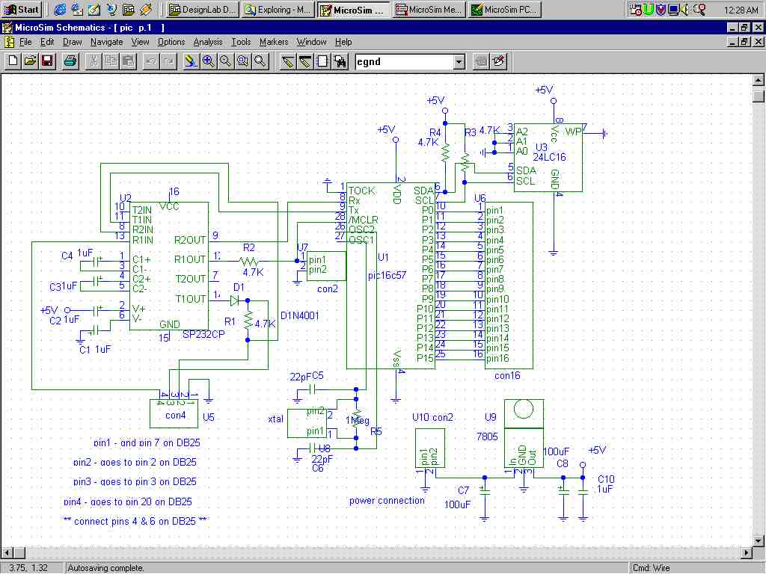Click the 'Autosaving complete.' status message
Screen dimensions: 766x574
click(x=106, y=568)
